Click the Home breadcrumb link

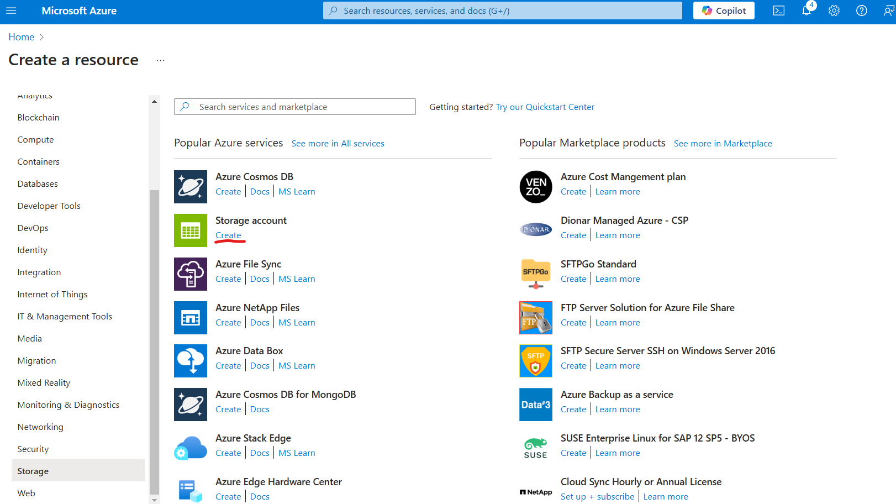(x=22, y=37)
